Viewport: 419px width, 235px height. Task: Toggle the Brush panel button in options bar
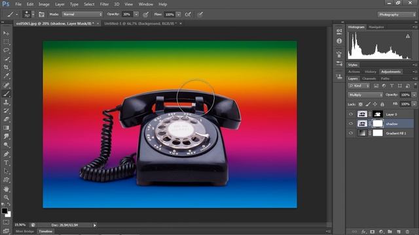coord(41,14)
